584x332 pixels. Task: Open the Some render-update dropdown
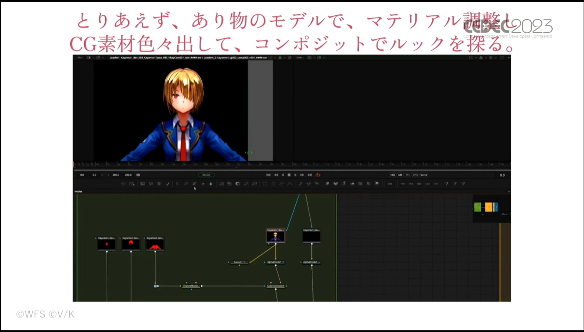424,175
